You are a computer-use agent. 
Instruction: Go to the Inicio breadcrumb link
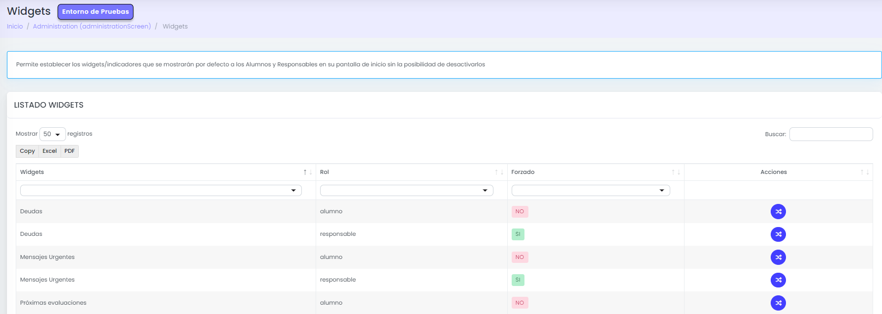pos(15,27)
